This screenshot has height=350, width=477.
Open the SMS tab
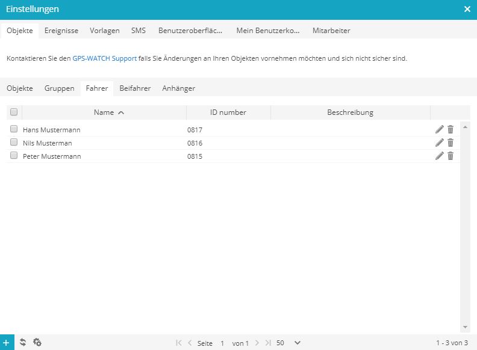click(x=139, y=31)
